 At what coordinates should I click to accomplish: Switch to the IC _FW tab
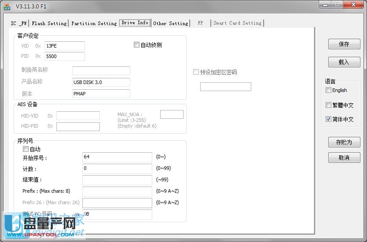(x=19, y=23)
